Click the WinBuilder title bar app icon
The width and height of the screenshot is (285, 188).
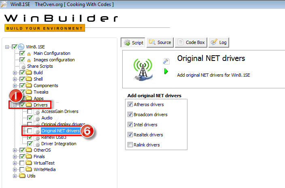(x=4, y=4)
